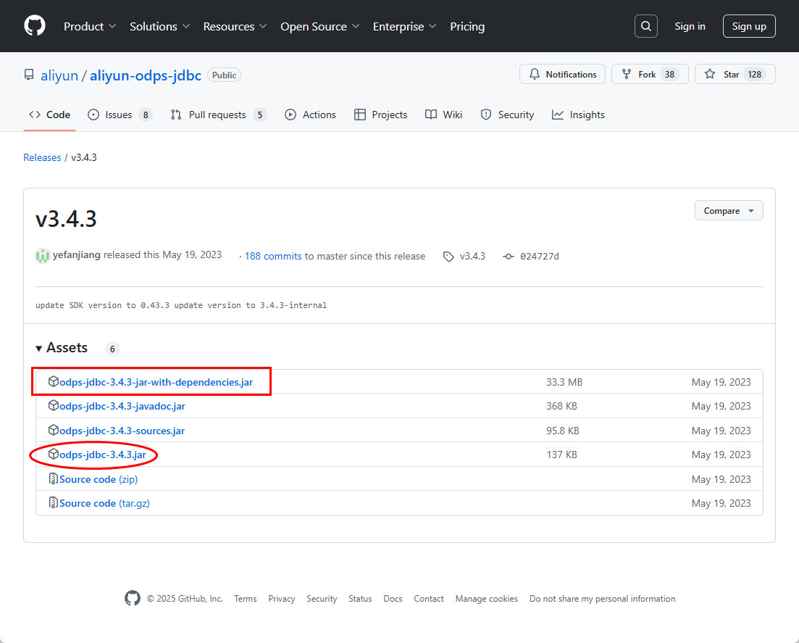The height and width of the screenshot is (643, 799).
Task: Open the Compare dropdown
Action: pyautogui.click(x=729, y=211)
